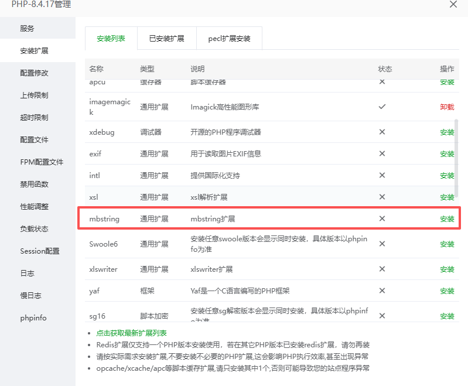Open FPM配置文件 in the sidebar

coord(41,162)
